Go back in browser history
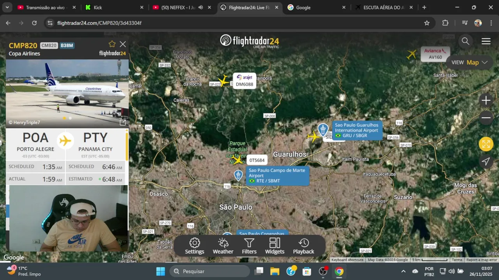The image size is (499, 280). [x=8, y=23]
